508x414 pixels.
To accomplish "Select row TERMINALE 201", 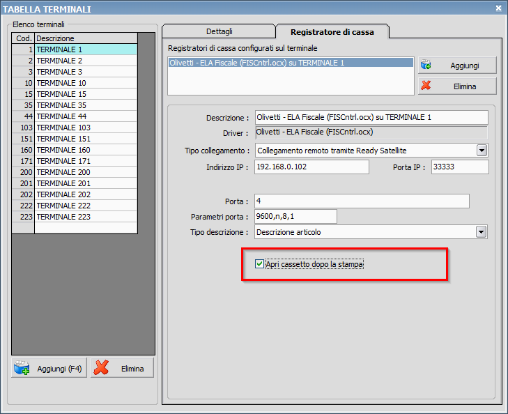I will (x=75, y=183).
